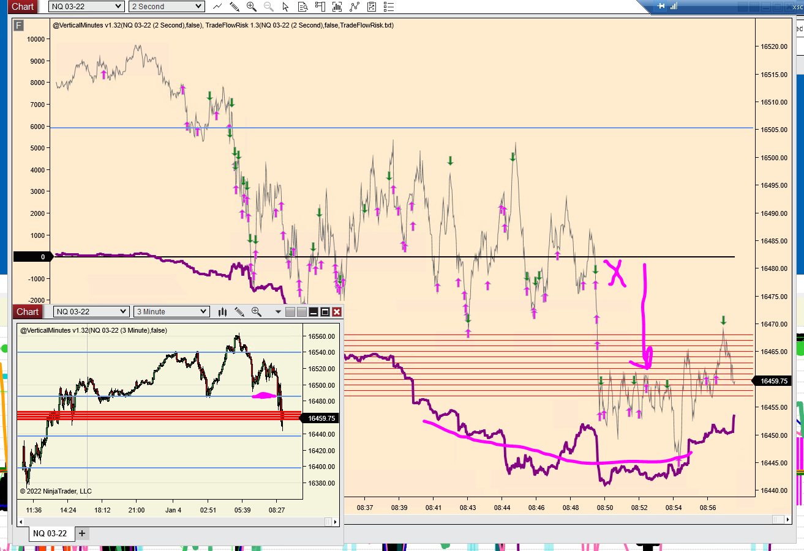
Task: Open the chart properties list icon
Action: [389, 6]
